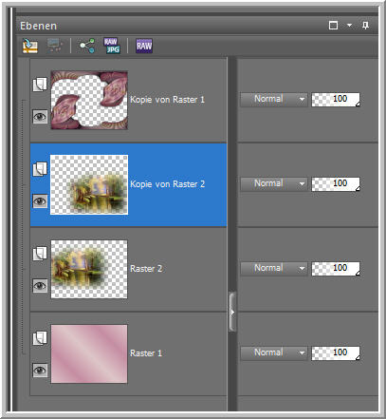Click the Raster 2 layer thumbnail
The height and width of the screenshot is (419, 386).
click(x=89, y=269)
